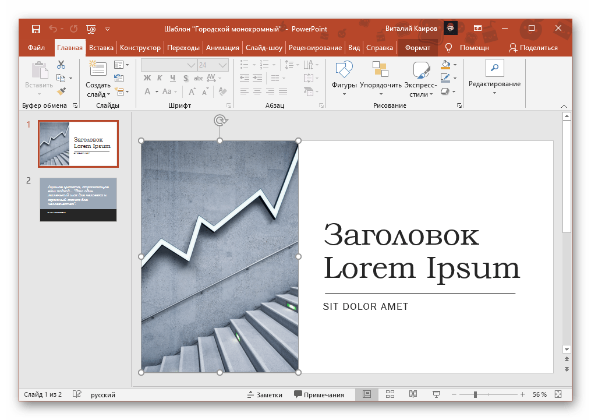The height and width of the screenshot is (420, 591).
Task: Open the Slide Layout dropdown
Action: click(121, 65)
